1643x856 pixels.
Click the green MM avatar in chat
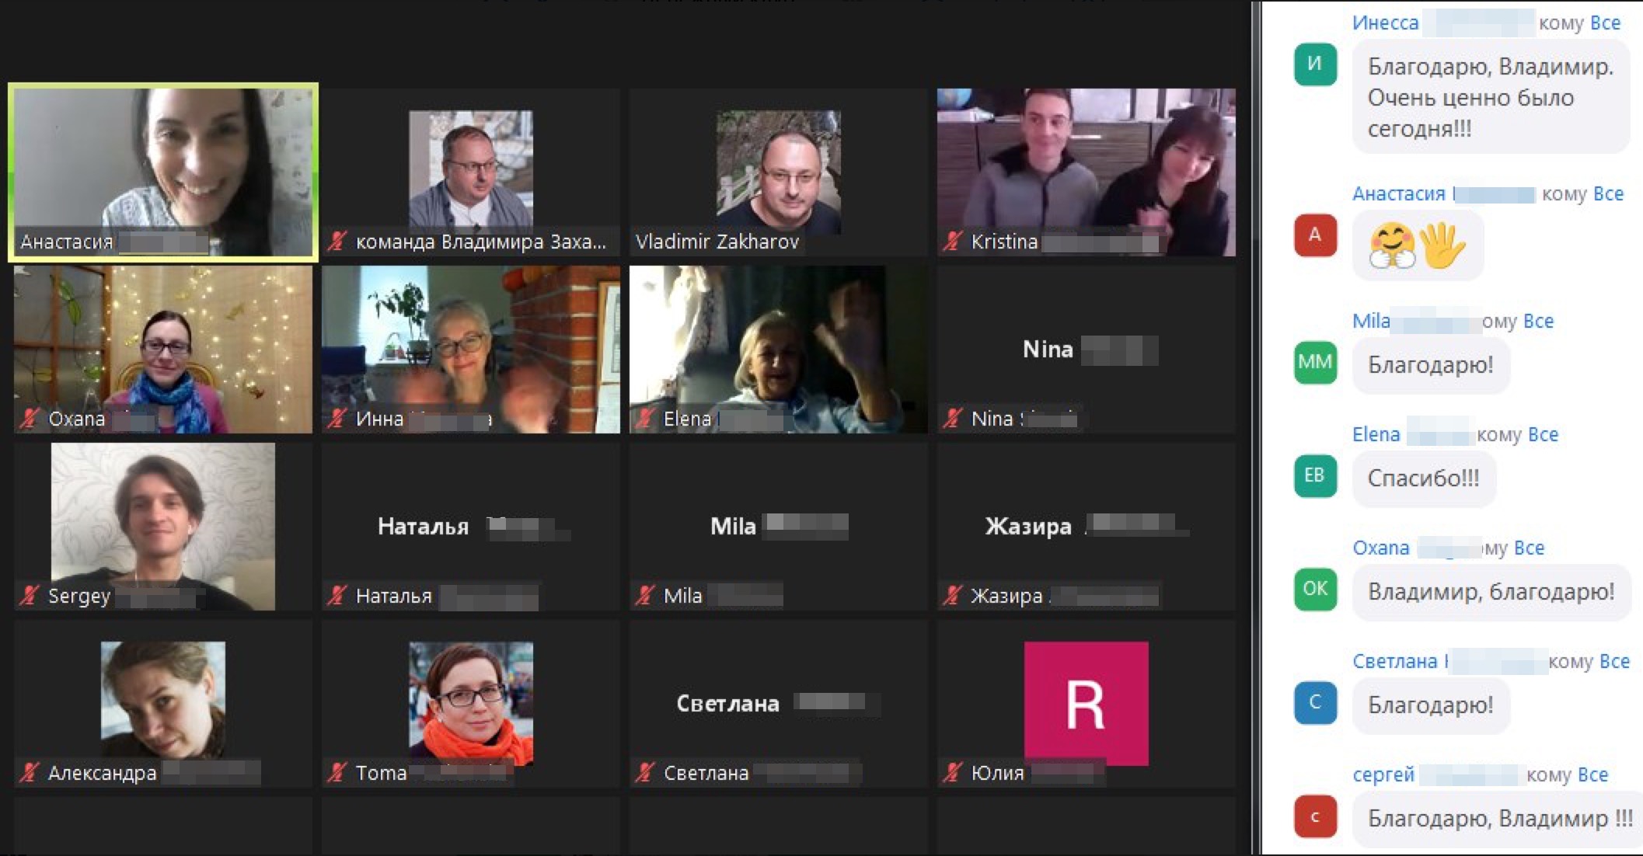point(1315,362)
